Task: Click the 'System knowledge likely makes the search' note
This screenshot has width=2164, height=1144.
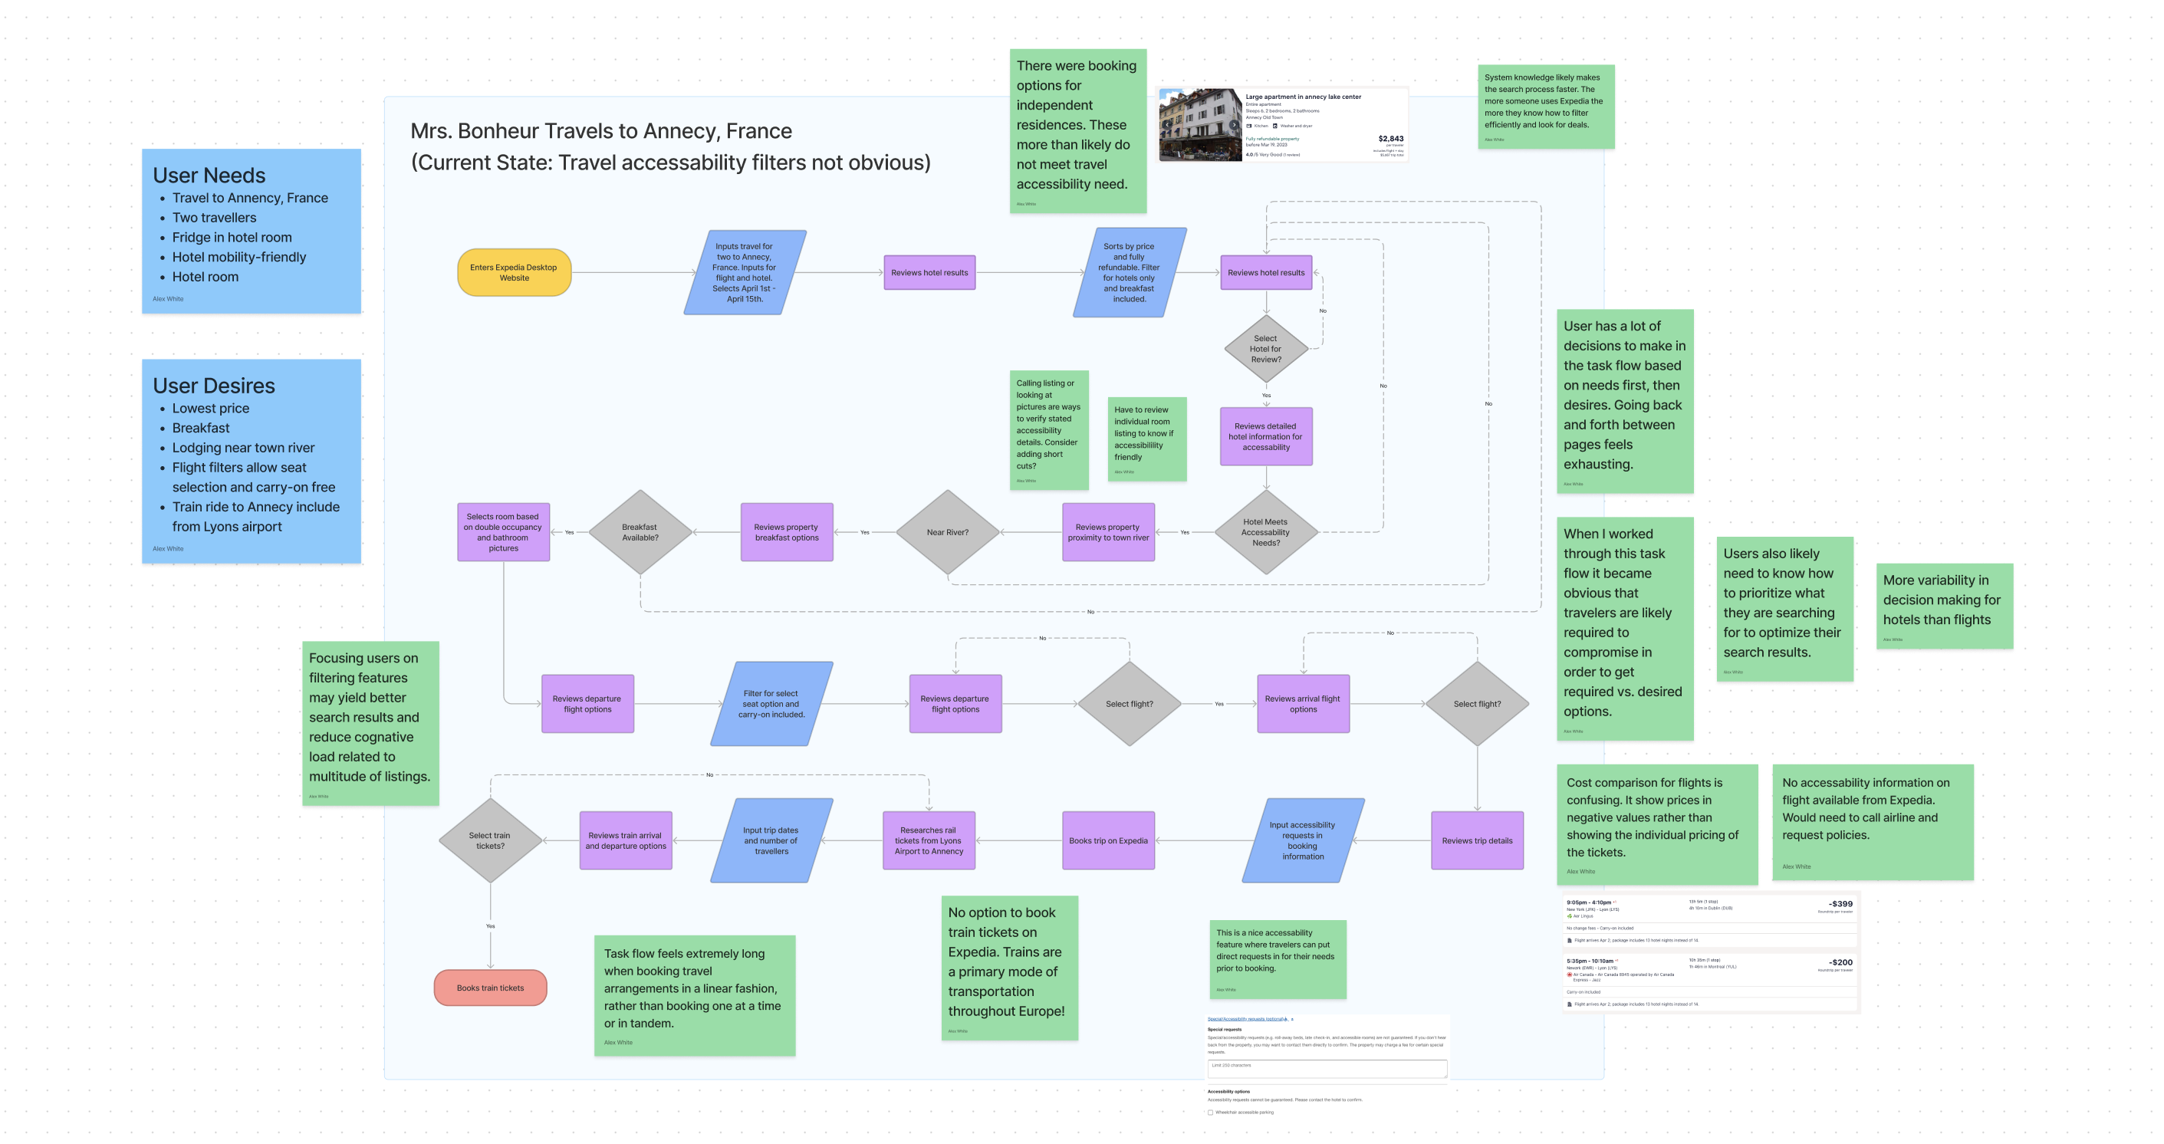Action: tap(1546, 107)
